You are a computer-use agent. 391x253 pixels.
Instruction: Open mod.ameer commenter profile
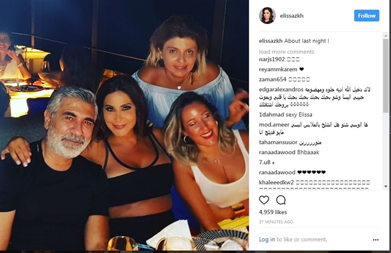coord(274,125)
